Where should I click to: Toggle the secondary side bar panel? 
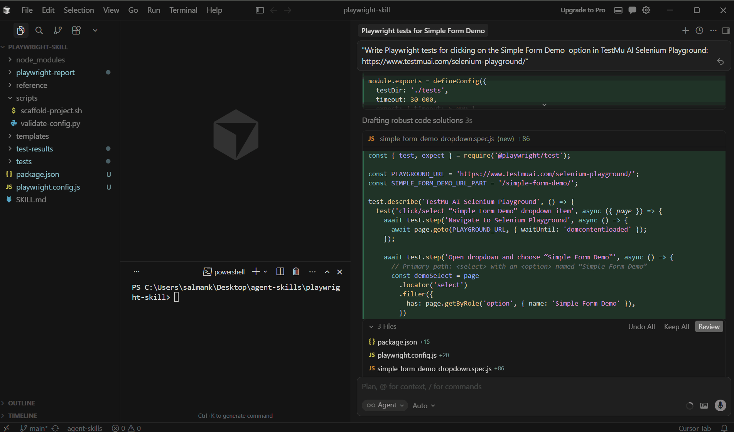(x=726, y=30)
